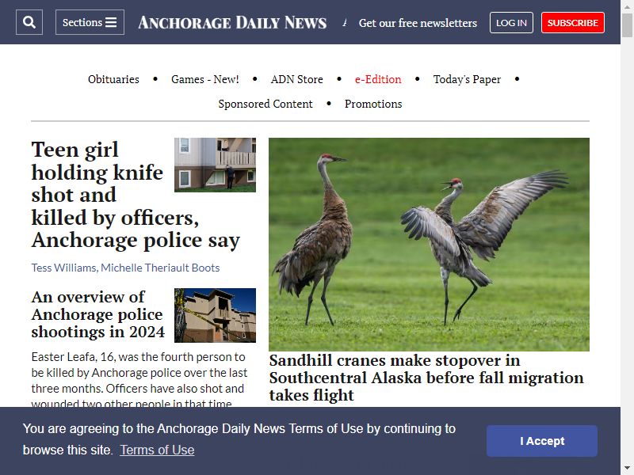Open Games - New! menu item

coord(205,79)
